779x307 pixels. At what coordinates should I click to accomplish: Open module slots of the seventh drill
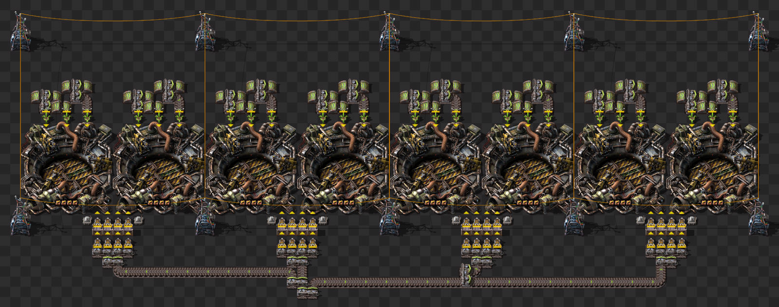620,202
